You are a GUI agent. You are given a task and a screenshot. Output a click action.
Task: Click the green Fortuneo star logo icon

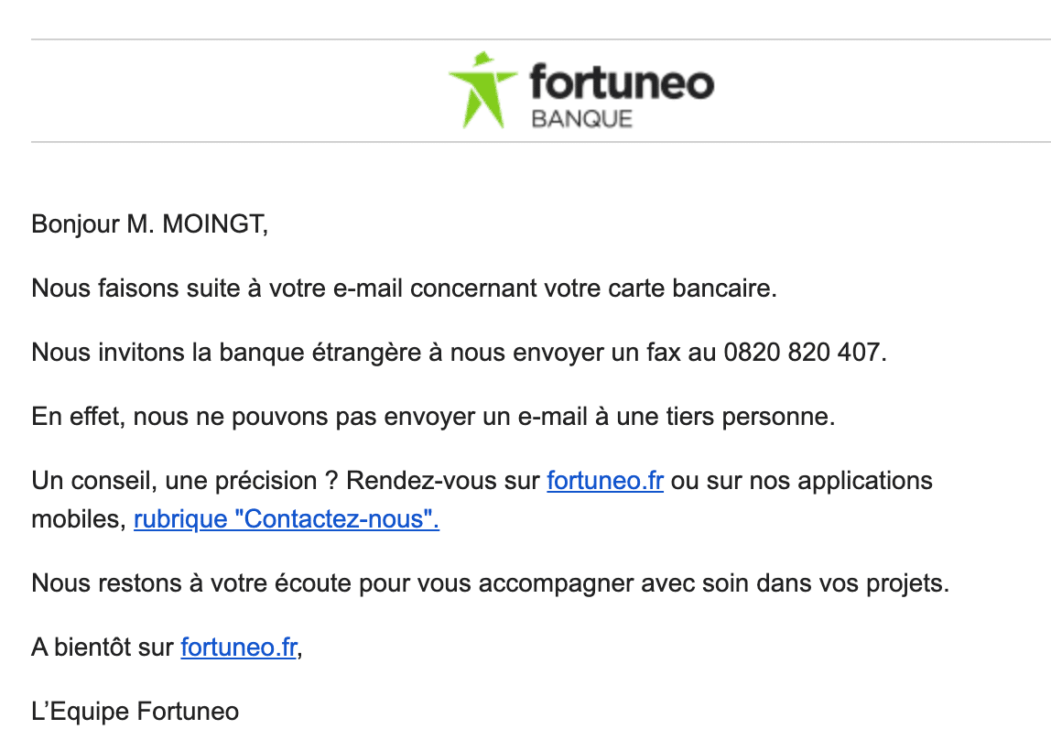click(482, 90)
